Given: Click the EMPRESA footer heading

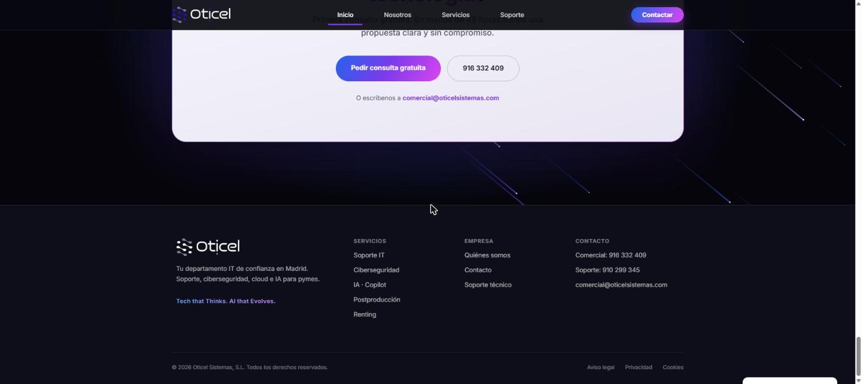Looking at the screenshot, I should [x=478, y=241].
